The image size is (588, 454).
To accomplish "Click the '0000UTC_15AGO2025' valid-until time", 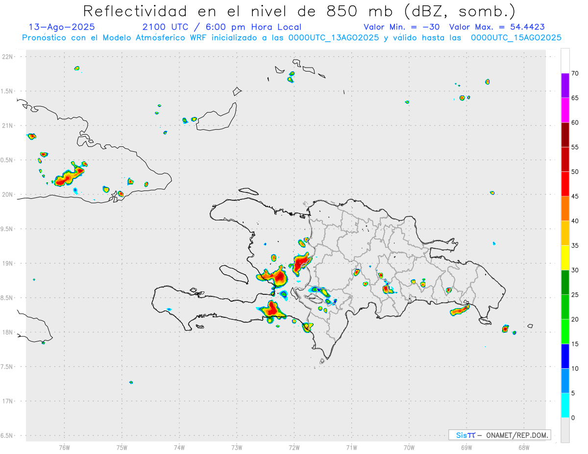I will point(516,38).
